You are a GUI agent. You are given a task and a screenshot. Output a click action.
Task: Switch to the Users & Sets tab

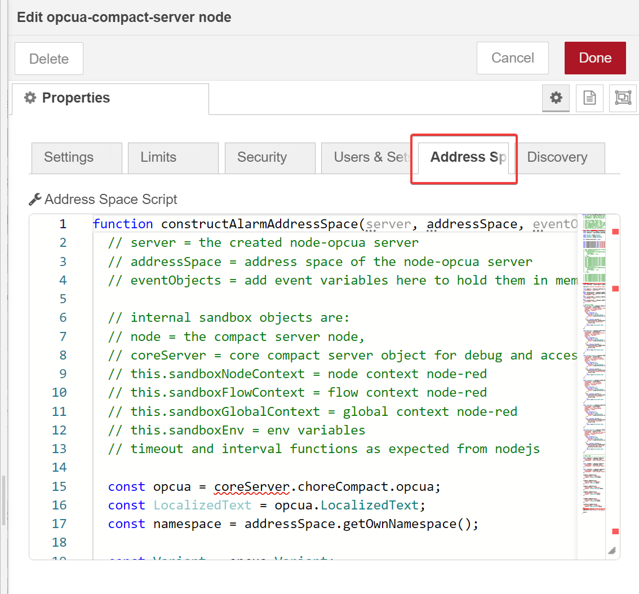point(369,158)
